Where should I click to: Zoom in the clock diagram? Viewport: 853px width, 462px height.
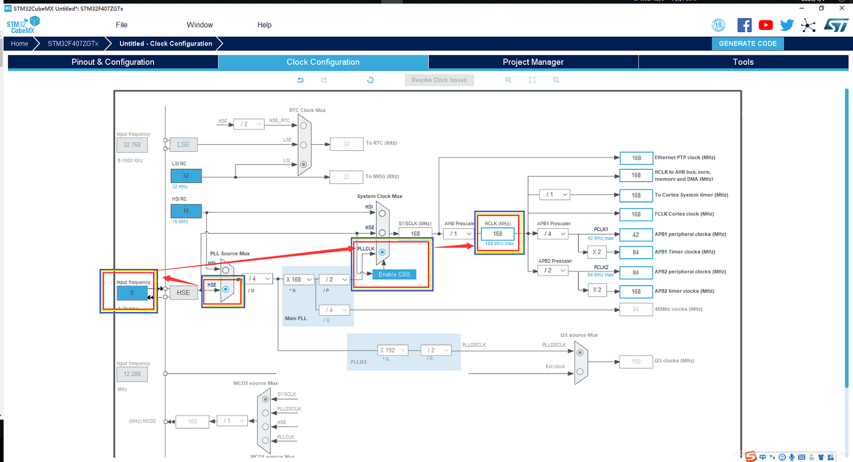(508, 80)
